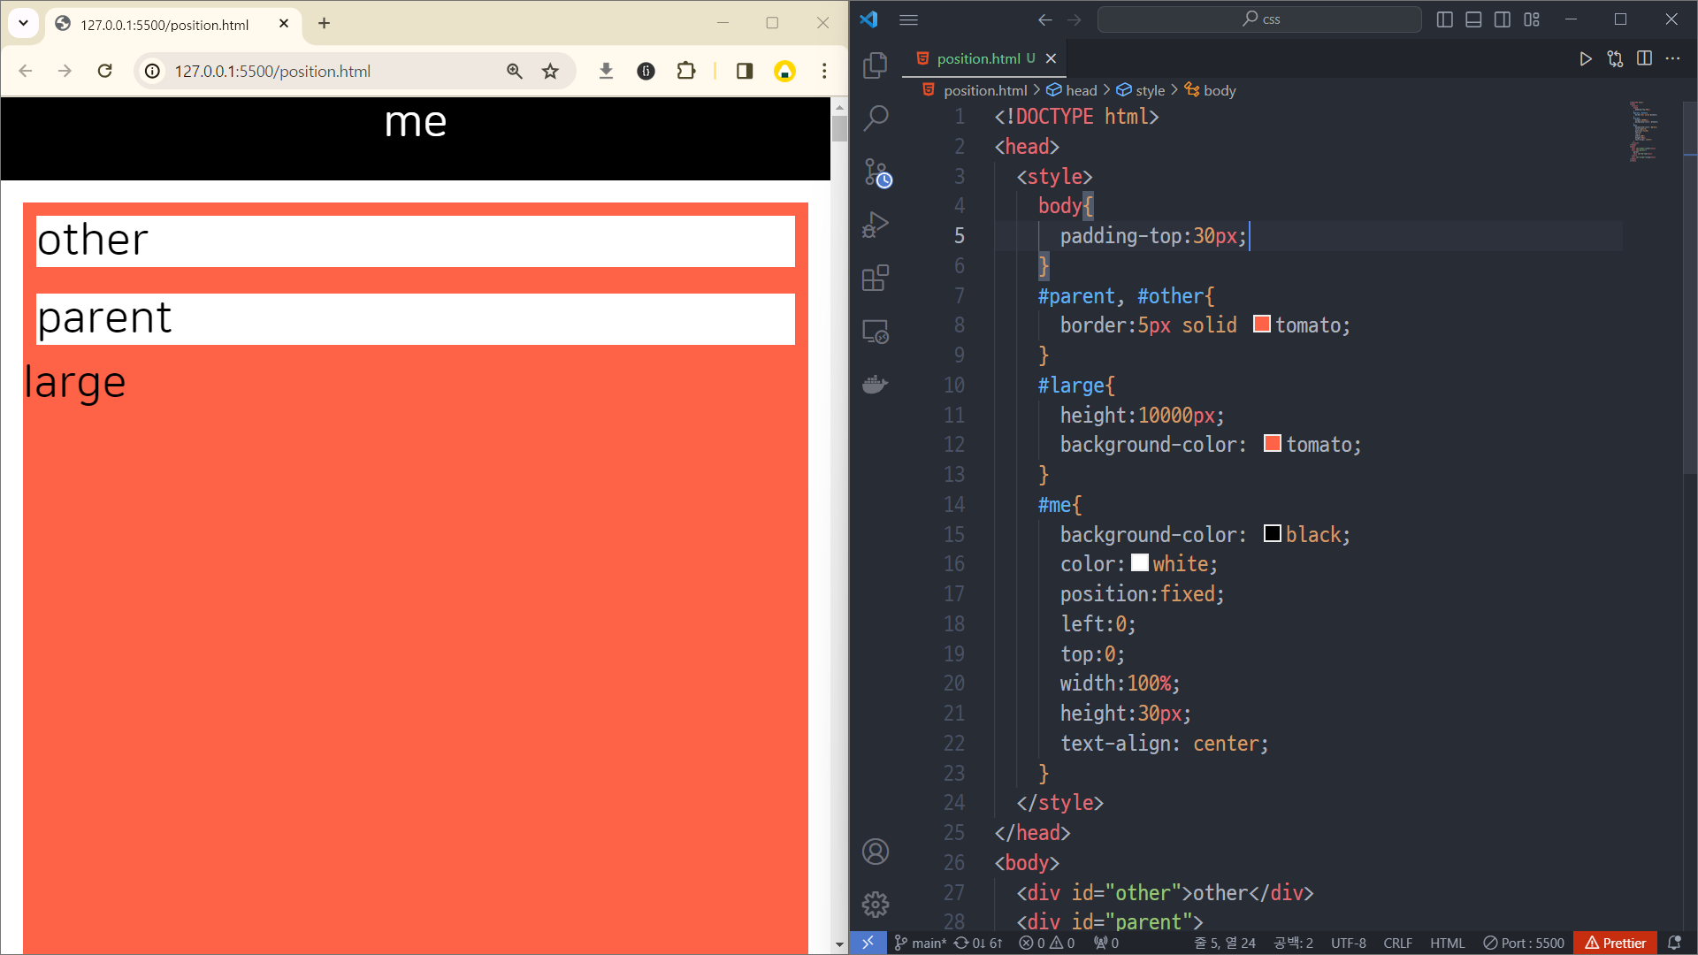Open the Chrome tab search dropdown arrow
This screenshot has height=955, width=1698.
[24, 23]
